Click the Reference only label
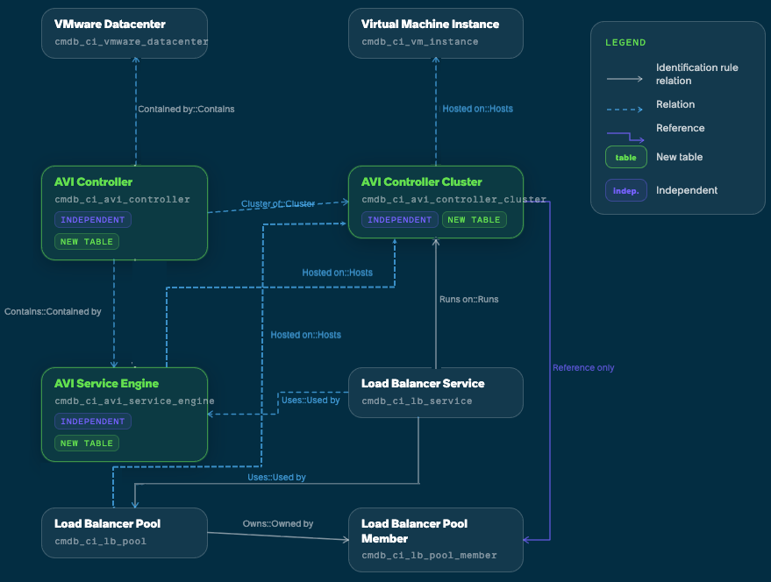 583,367
